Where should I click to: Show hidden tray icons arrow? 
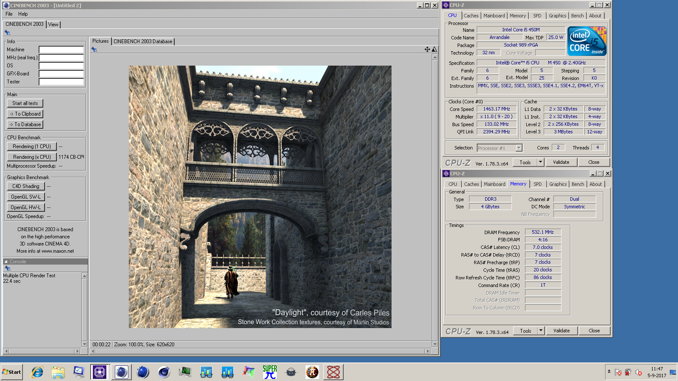point(609,372)
